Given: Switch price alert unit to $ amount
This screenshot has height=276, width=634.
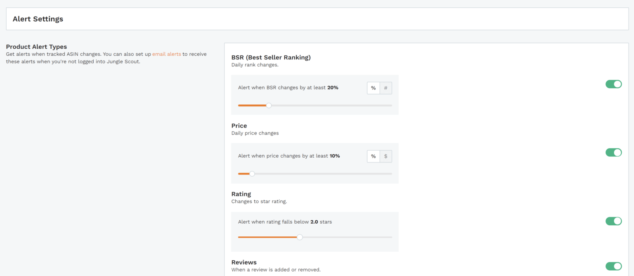Looking at the screenshot, I should click(386, 156).
